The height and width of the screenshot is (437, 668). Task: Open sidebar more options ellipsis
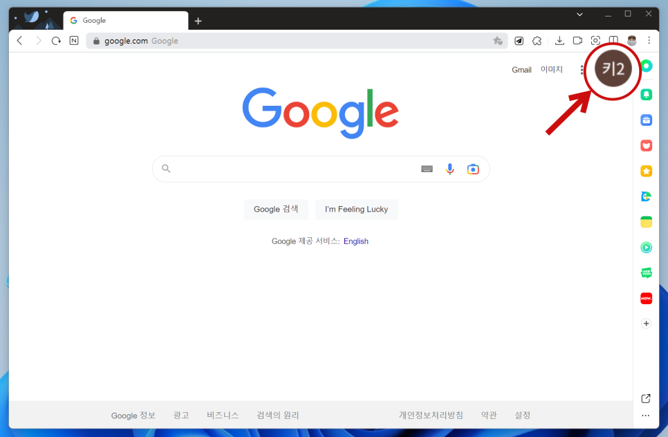(x=645, y=416)
